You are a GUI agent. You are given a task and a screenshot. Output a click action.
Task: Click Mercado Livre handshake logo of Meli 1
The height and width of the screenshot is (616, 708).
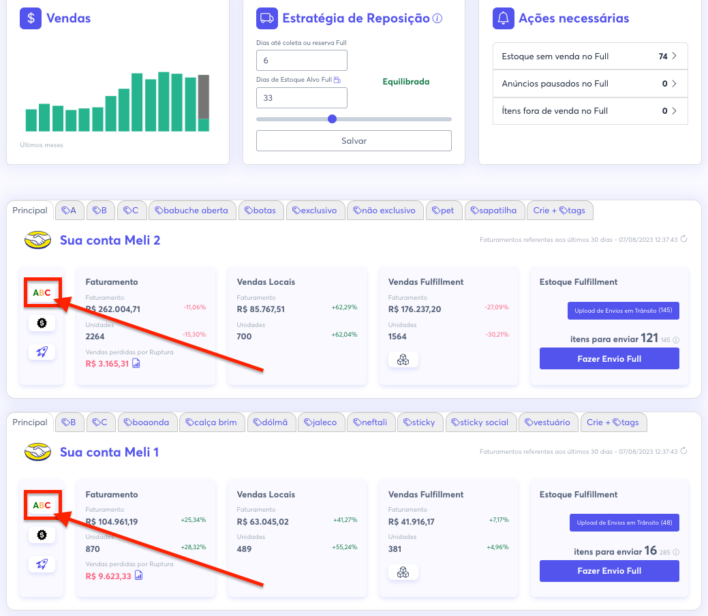(37, 452)
